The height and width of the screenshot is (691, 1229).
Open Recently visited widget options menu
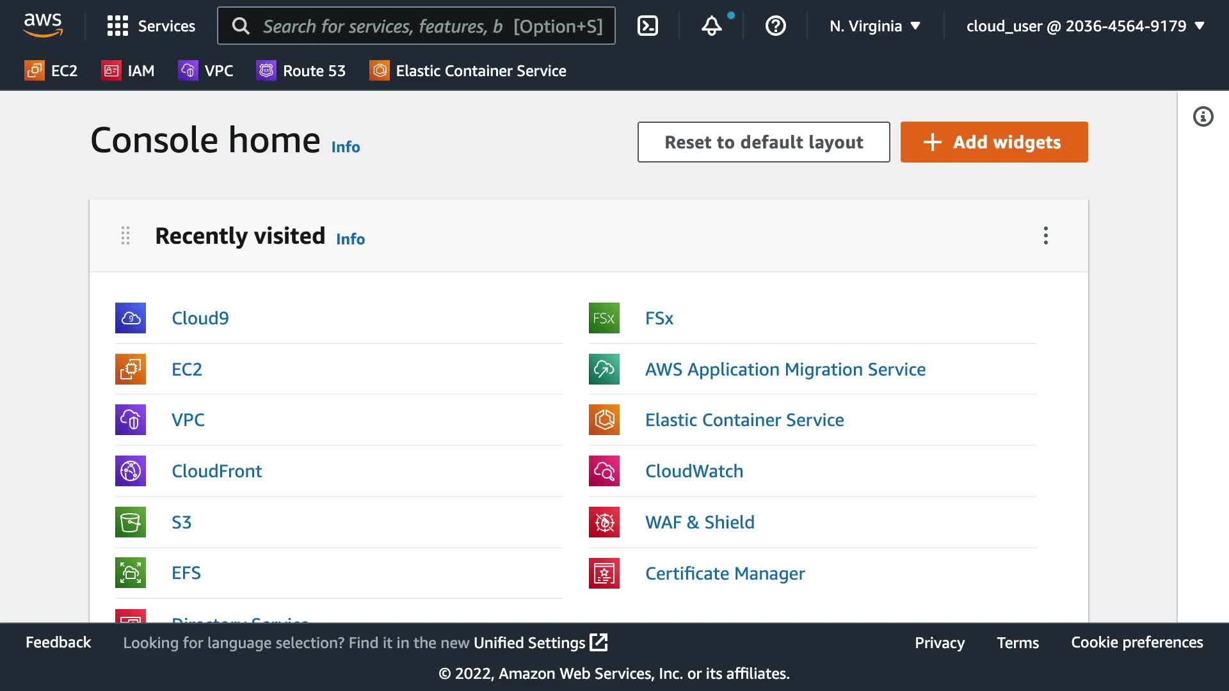pyautogui.click(x=1045, y=235)
